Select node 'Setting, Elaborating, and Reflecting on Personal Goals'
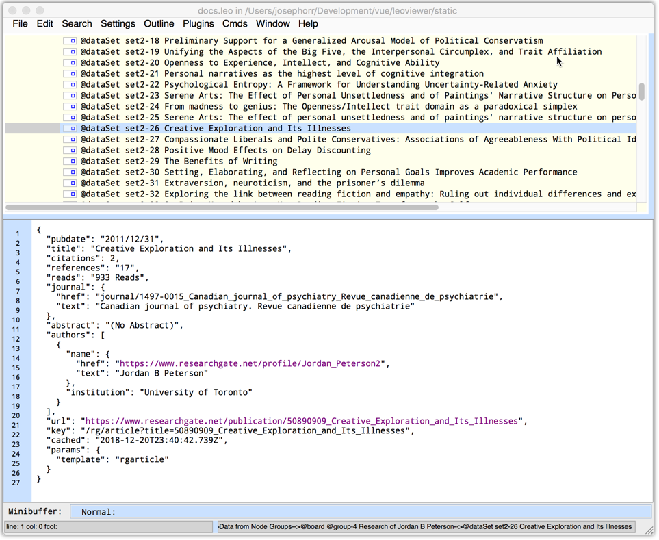Viewport: 659px width, 540px height. (328, 172)
